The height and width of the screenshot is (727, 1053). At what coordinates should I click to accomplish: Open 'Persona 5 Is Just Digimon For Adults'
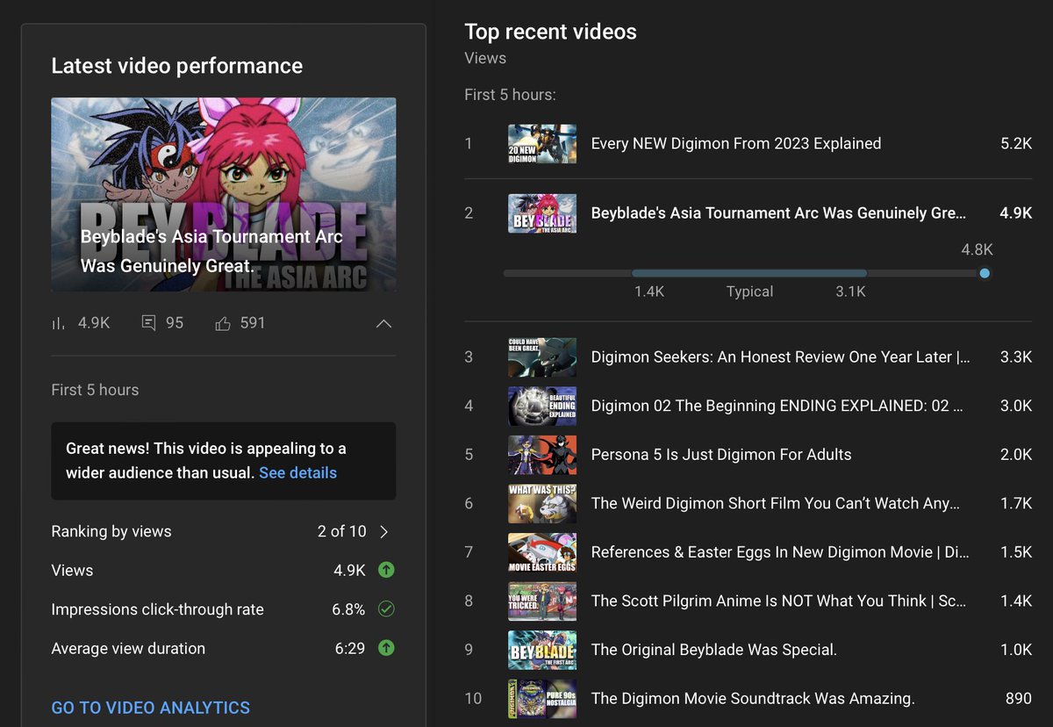(x=721, y=455)
